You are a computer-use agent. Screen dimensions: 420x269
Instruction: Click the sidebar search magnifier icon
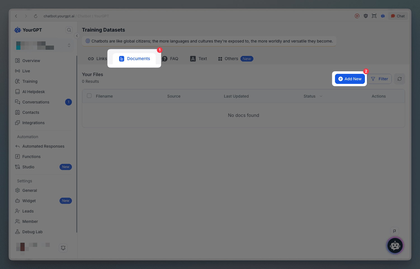(x=69, y=30)
